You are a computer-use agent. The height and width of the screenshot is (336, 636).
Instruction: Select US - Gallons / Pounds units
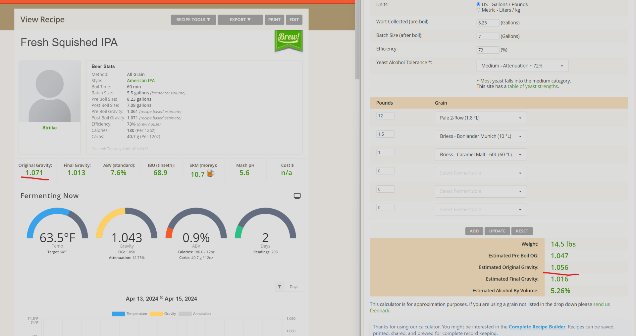(478, 4)
